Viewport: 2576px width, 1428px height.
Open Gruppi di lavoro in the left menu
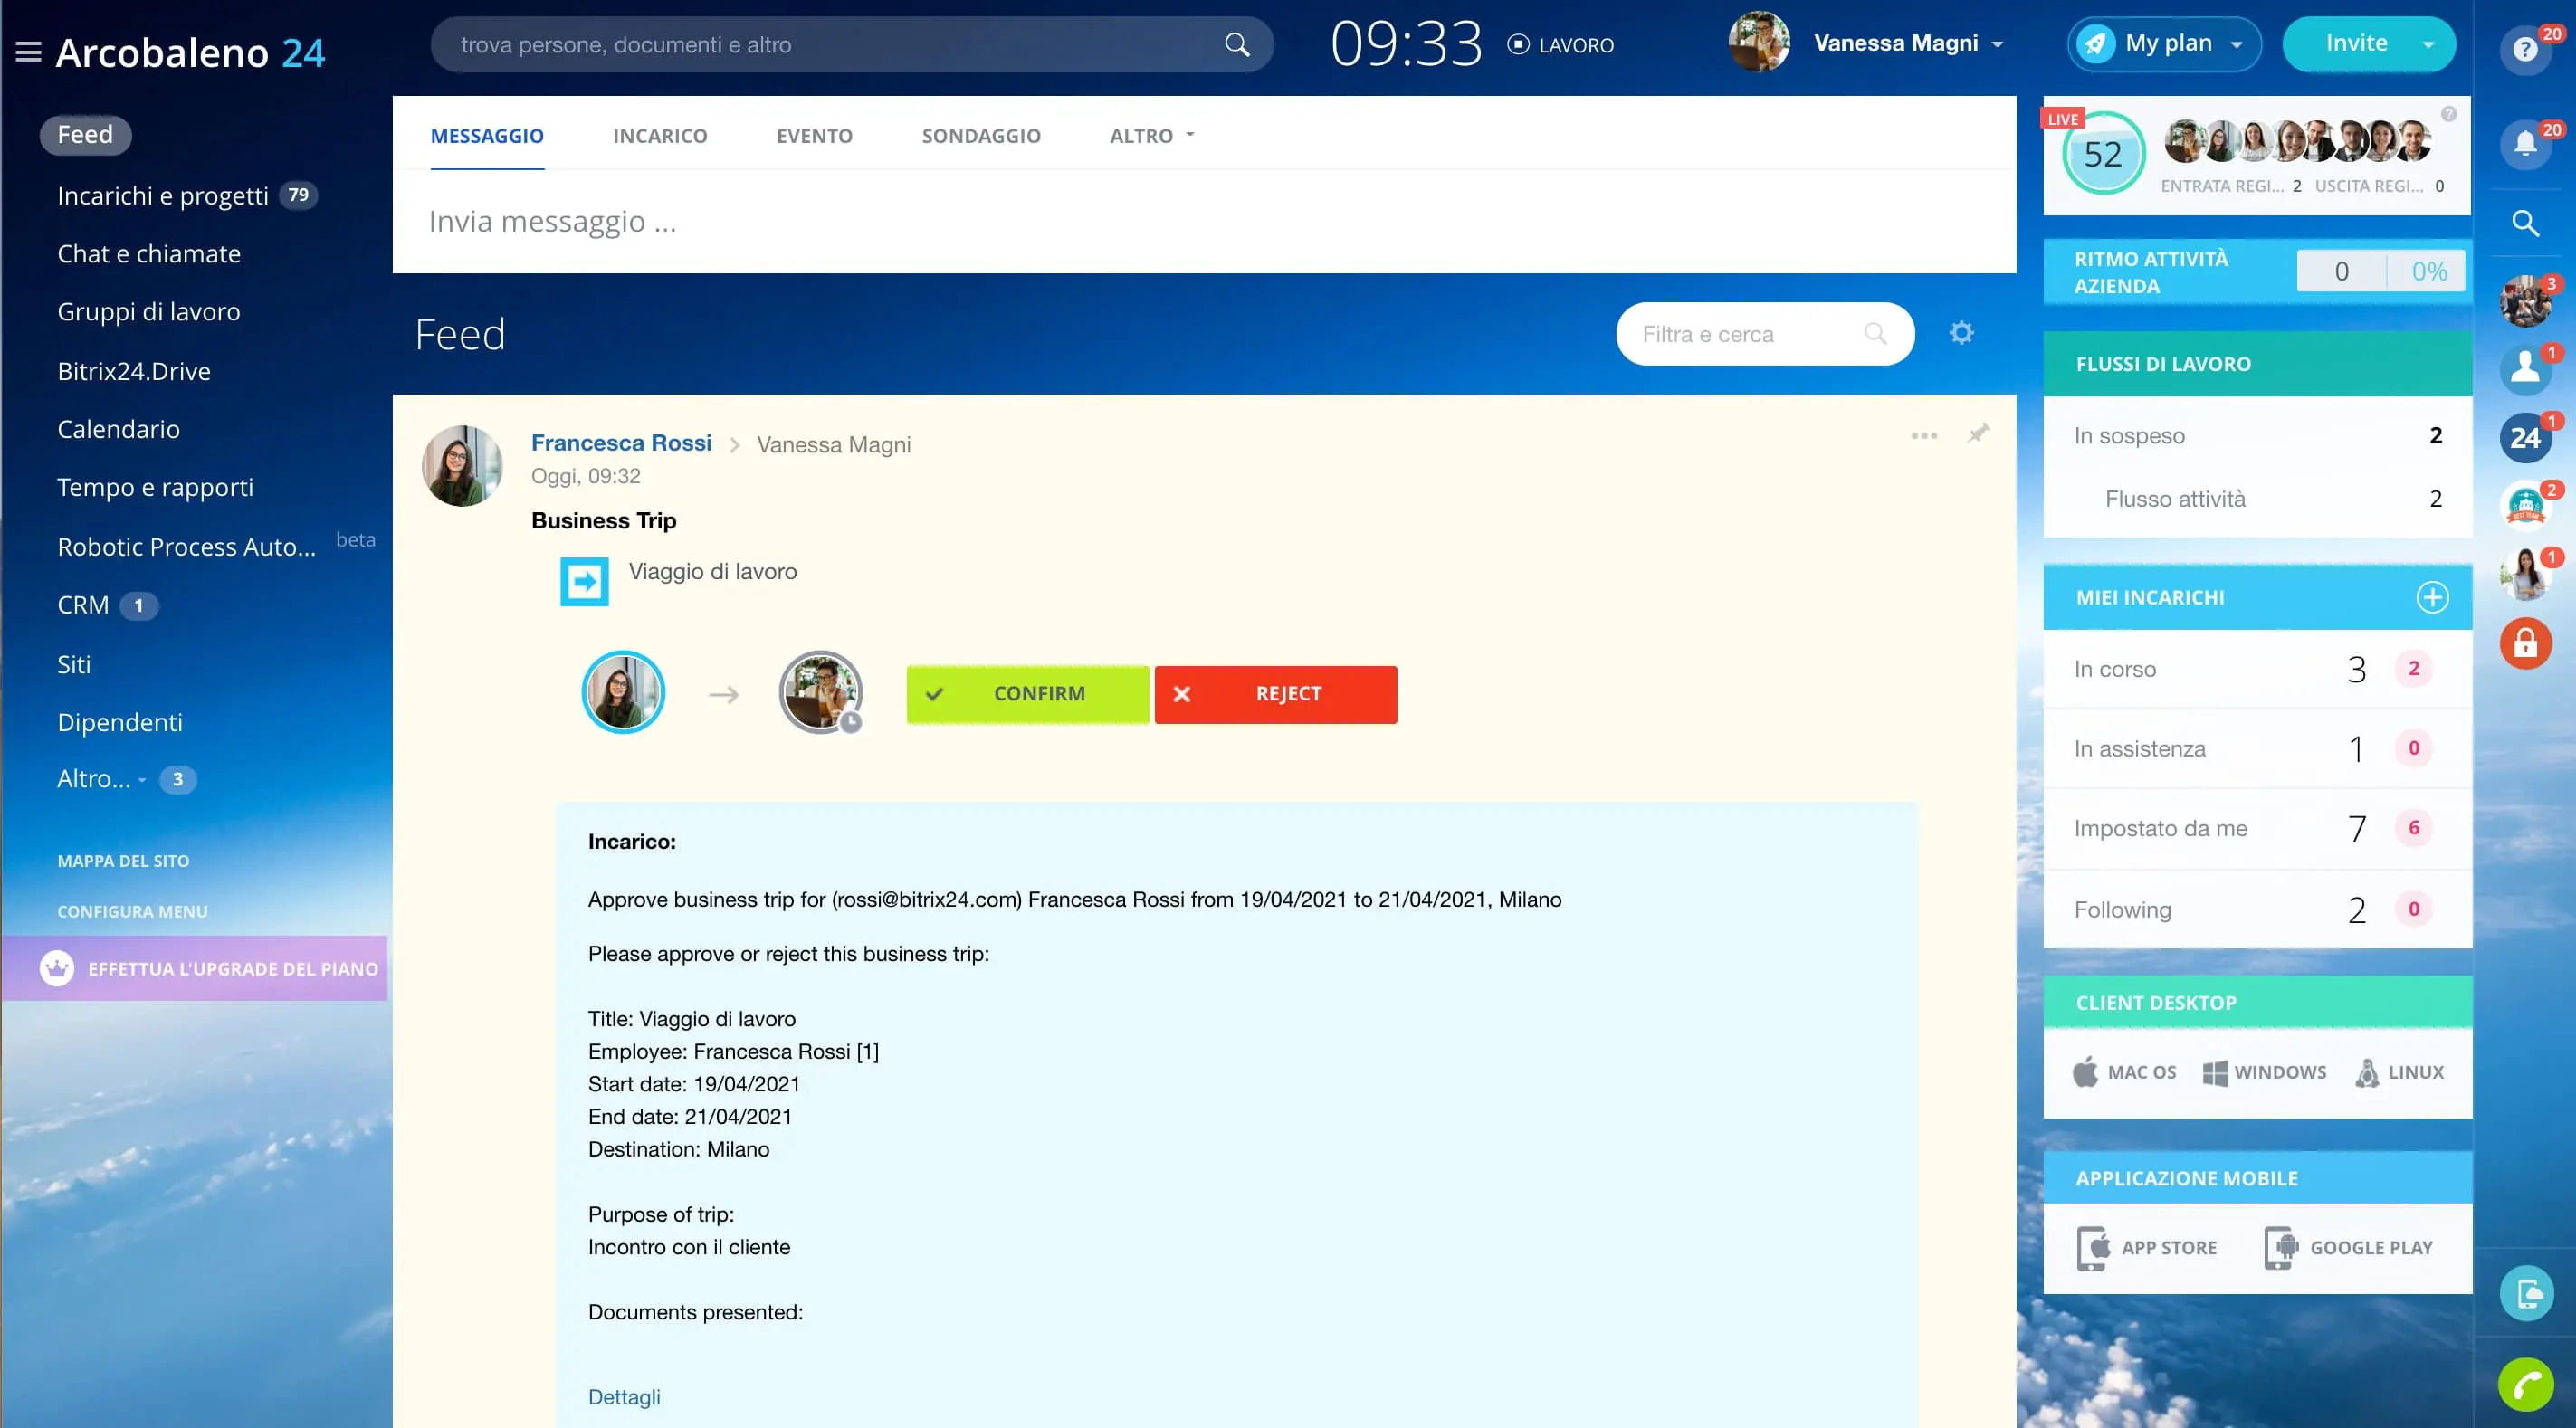tap(148, 312)
